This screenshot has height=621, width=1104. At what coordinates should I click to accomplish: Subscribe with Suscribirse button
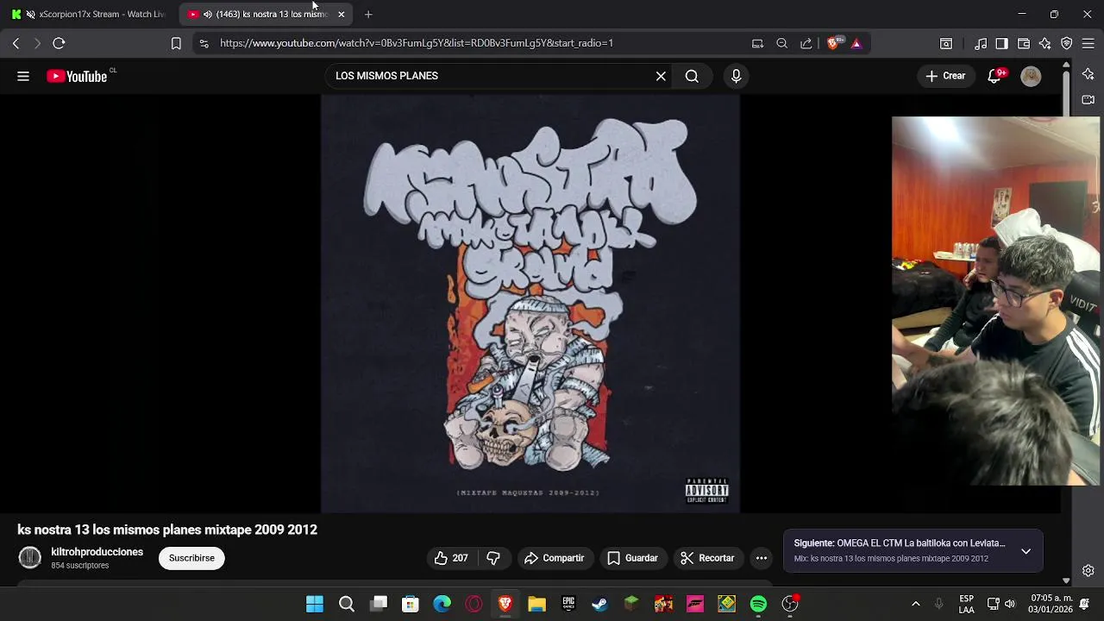click(x=191, y=558)
